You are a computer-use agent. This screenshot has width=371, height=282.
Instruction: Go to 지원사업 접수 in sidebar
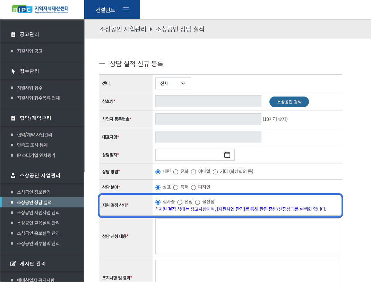pyautogui.click(x=29, y=88)
